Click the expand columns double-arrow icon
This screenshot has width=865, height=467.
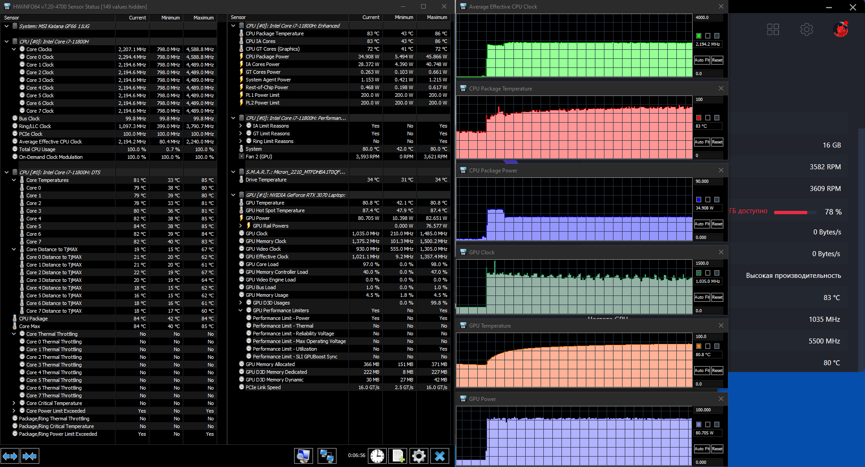(10, 456)
